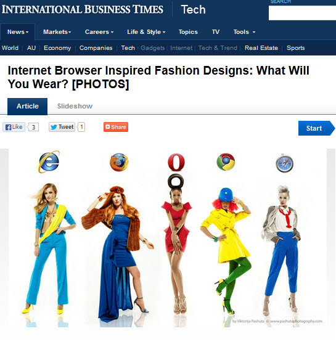336x347 pixels.
Task: Click the orange Share button
Action: click(116, 127)
